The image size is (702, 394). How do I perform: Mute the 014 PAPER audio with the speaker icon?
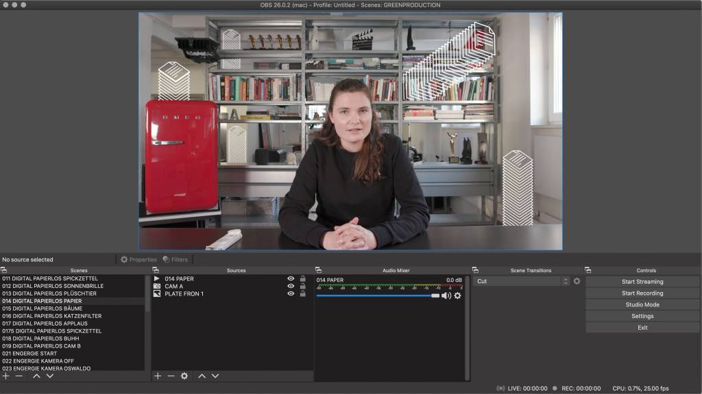pos(446,295)
